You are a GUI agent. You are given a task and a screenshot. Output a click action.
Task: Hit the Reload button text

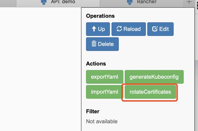132,29
